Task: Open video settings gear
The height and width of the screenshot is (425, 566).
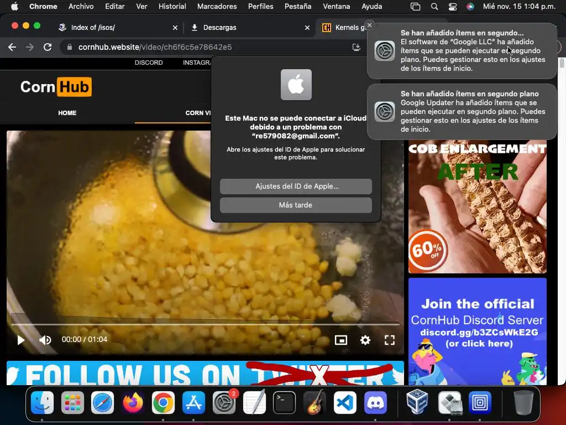Action: [365, 340]
